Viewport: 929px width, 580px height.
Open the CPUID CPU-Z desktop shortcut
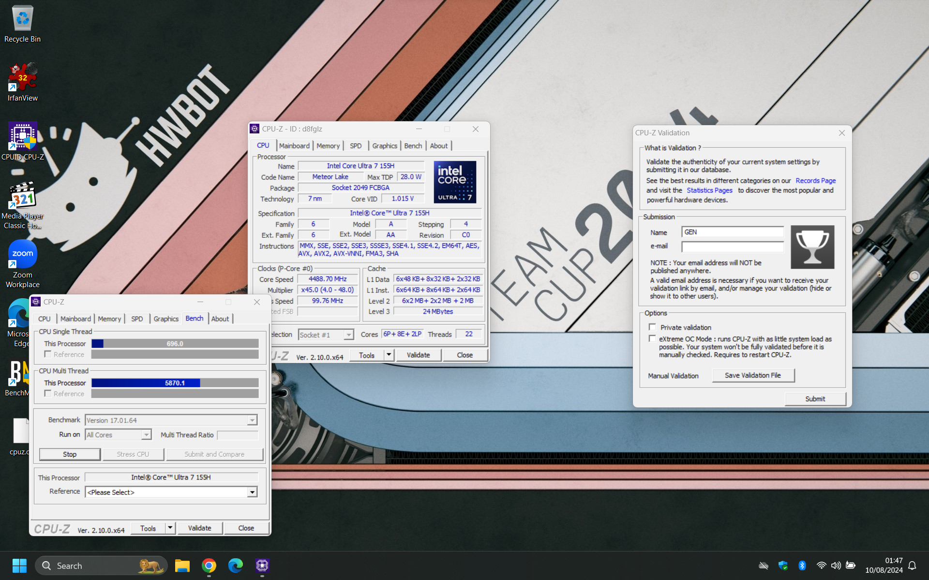tap(22, 141)
